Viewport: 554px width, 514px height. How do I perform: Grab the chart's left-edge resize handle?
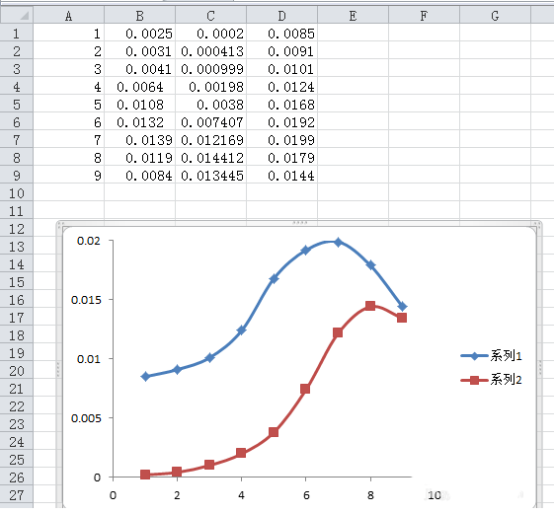tap(58, 369)
